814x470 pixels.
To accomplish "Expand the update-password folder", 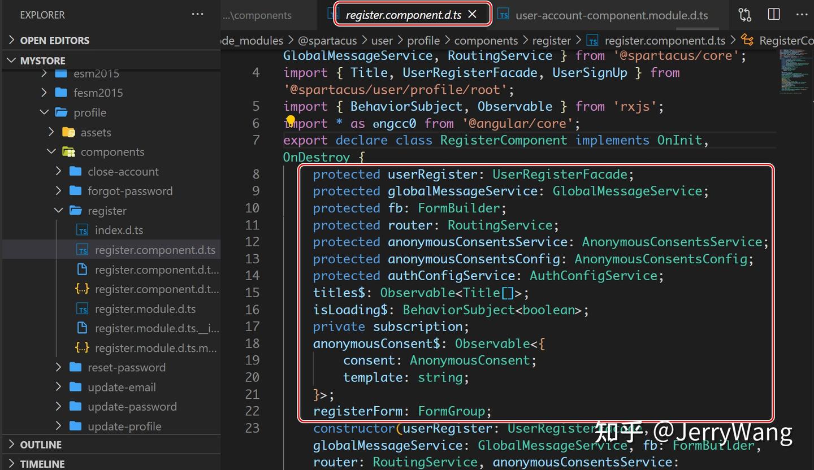I will (59, 407).
